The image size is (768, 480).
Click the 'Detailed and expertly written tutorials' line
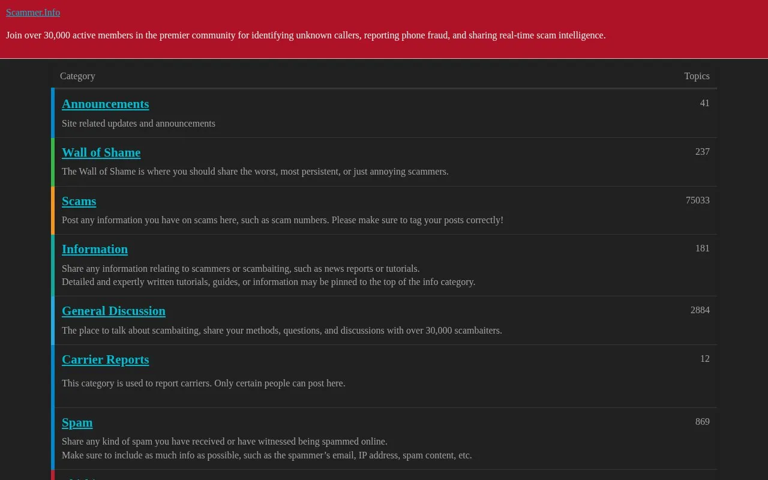268,282
